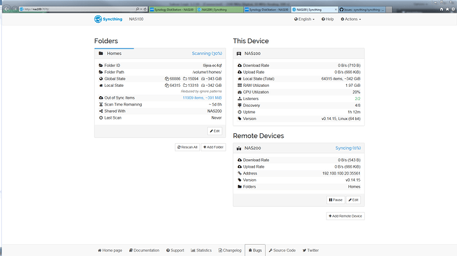Click the Out of Sync Items cloud icon
This screenshot has width=457, height=256.
[101, 97]
